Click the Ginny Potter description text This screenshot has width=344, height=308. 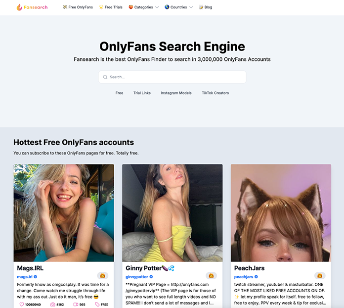pos(171,294)
